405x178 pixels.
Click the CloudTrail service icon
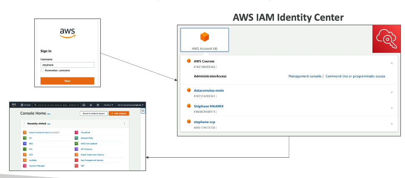coord(76,133)
